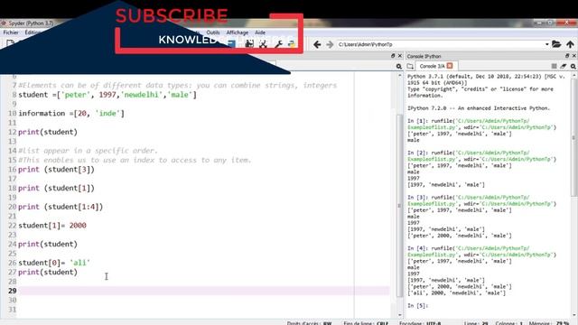Click the editor scroll-up arrow
The width and height of the screenshot is (578, 325).
tap(400, 75)
